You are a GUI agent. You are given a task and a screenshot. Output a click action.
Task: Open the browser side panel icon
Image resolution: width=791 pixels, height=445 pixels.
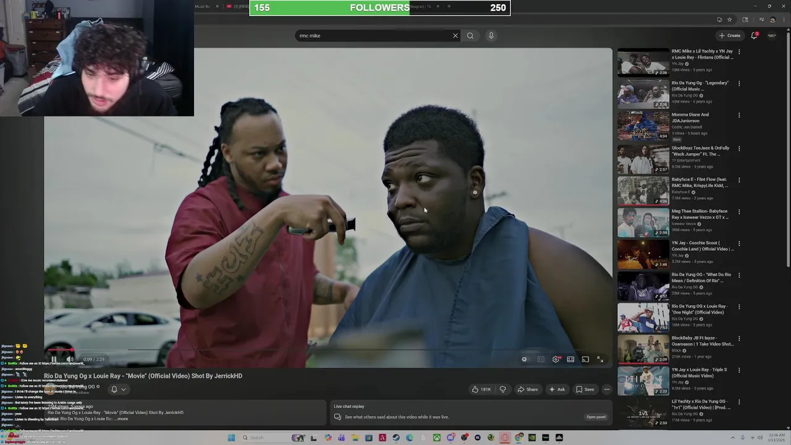pos(745,20)
